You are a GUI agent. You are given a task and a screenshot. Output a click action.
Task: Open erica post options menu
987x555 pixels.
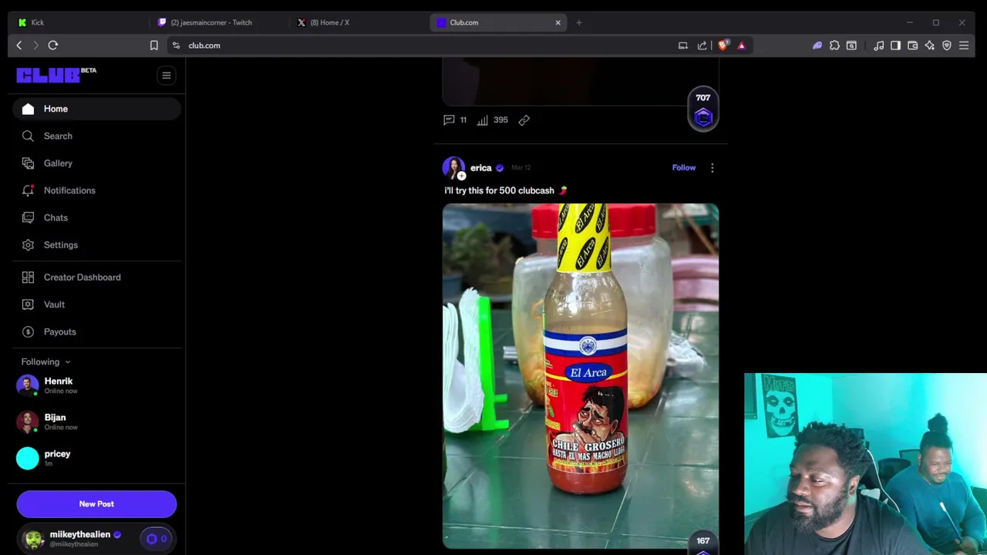712,167
